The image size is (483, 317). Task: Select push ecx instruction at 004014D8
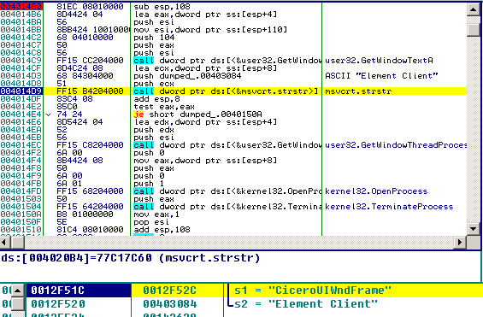point(154,84)
